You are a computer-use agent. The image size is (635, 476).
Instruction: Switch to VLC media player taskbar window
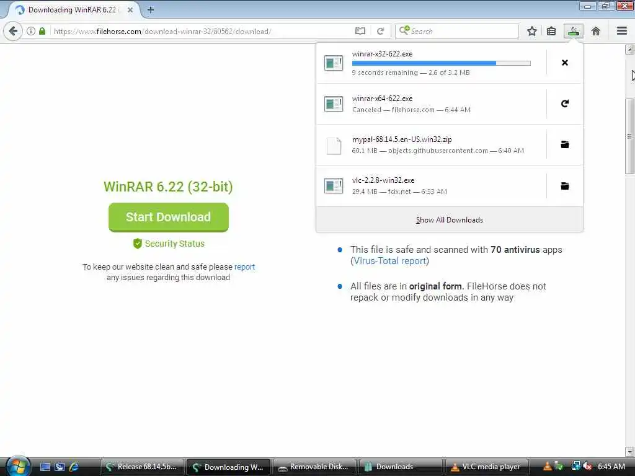click(487, 467)
